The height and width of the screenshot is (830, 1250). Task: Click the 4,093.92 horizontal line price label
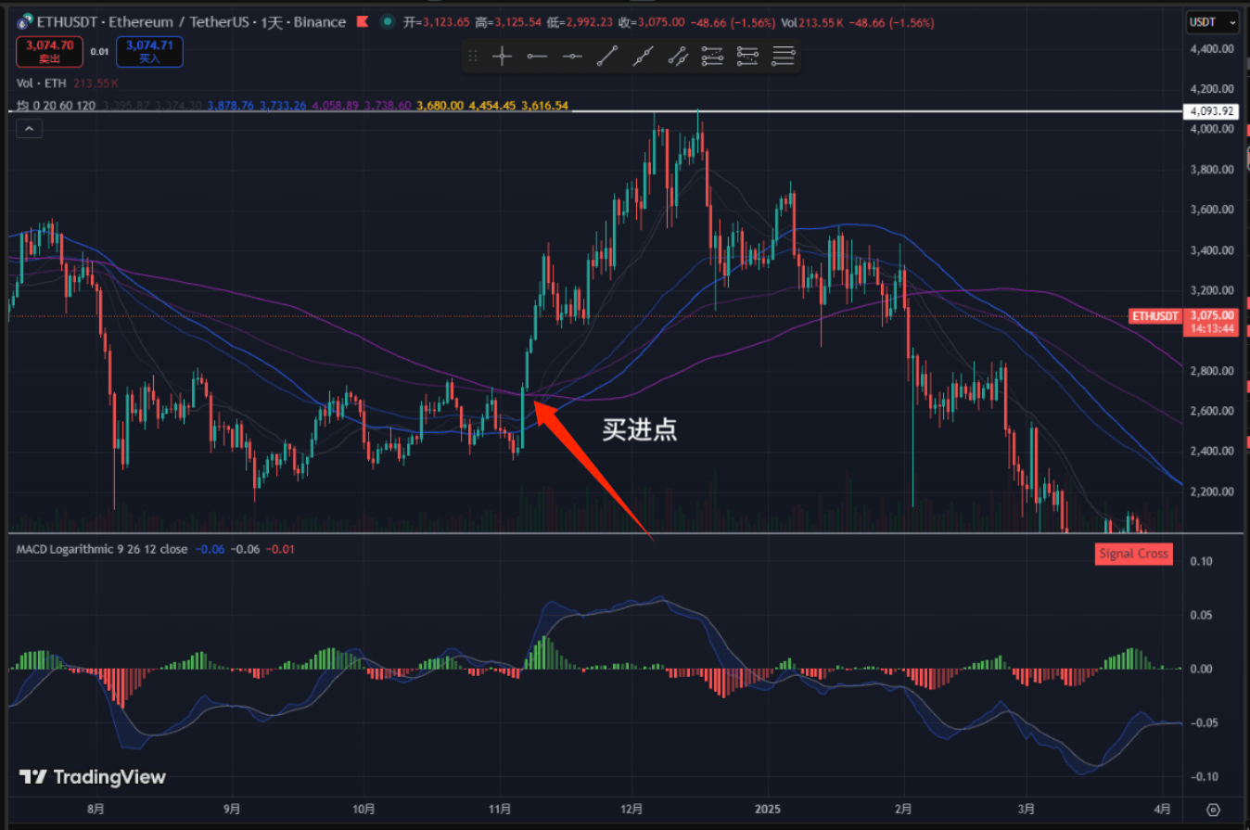click(1210, 112)
